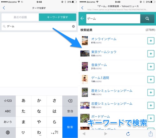Tap the keyboard delete backspace key

tap(70, 101)
